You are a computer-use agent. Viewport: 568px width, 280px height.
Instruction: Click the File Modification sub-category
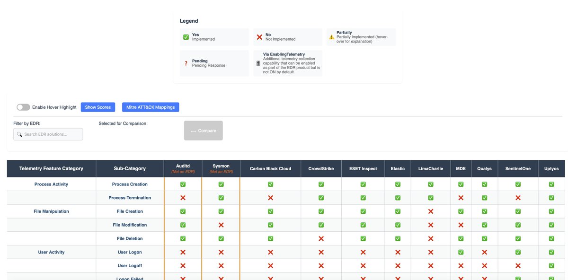point(130,225)
